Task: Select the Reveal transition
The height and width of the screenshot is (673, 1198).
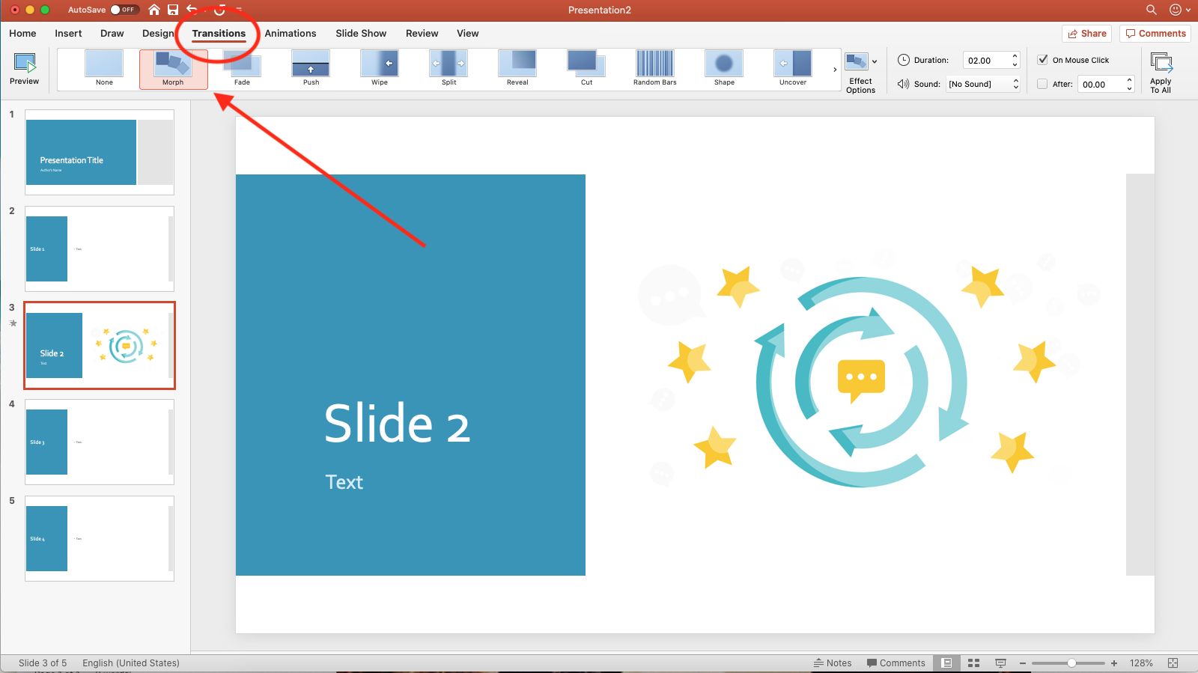Action: [x=517, y=68]
